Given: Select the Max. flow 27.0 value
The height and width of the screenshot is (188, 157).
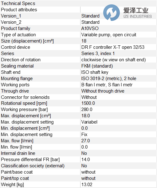Looking at the screenshot, I should tap(85, 141).
